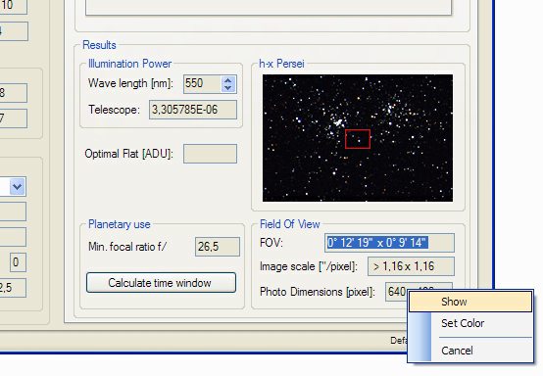Decrease wave length with down arrow

[x=227, y=88]
